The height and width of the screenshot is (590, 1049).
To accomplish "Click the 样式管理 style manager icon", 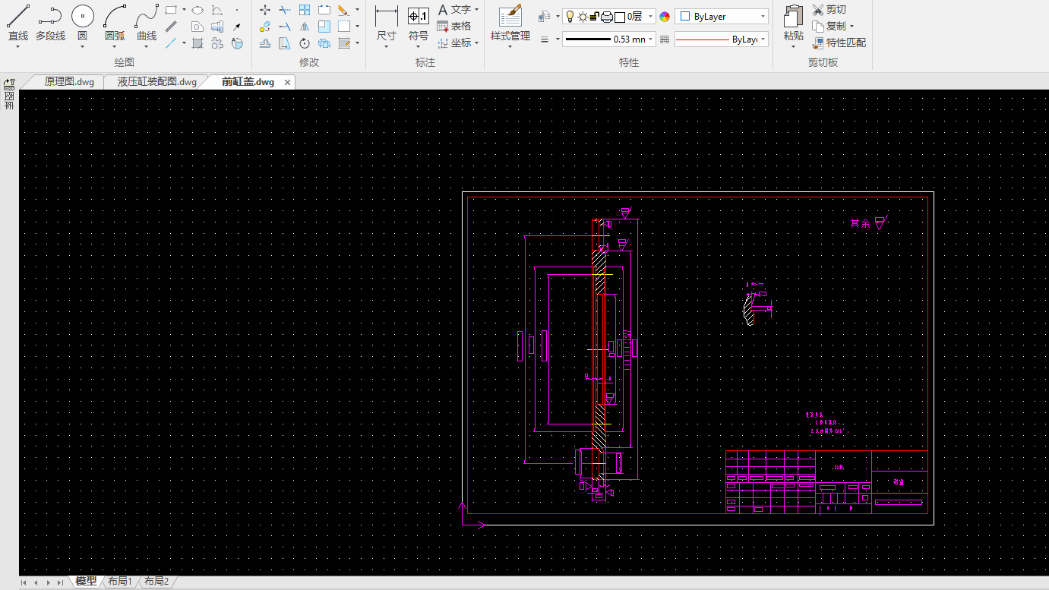I will (x=510, y=23).
